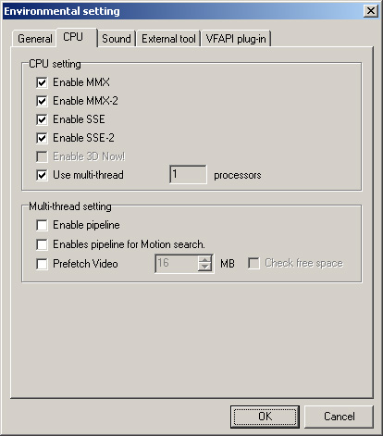The image size is (383, 436).
Task: Increase prefetch MB with up arrow
Action: pyautogui.click(x=204, y=259)
